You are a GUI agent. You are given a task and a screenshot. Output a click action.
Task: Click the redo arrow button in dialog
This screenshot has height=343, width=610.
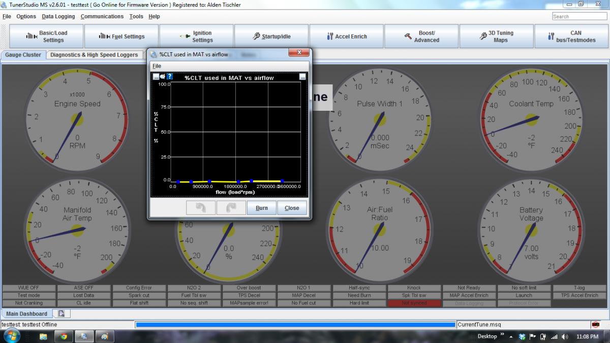pos(231,208)
